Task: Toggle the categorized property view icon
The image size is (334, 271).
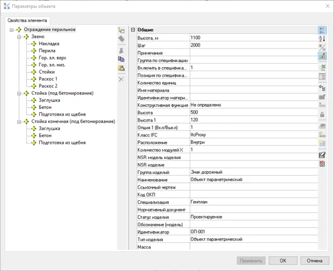Action: pos(322,30)
